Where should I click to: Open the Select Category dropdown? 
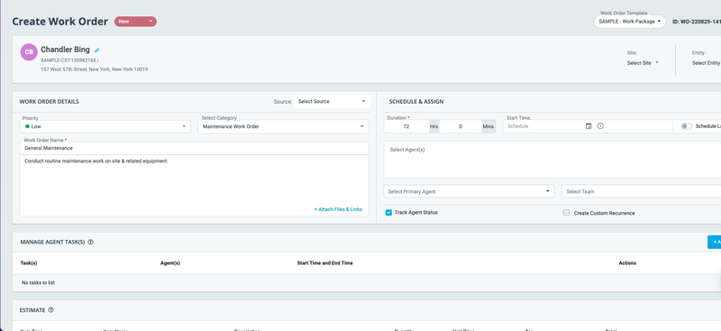point(283,126)
